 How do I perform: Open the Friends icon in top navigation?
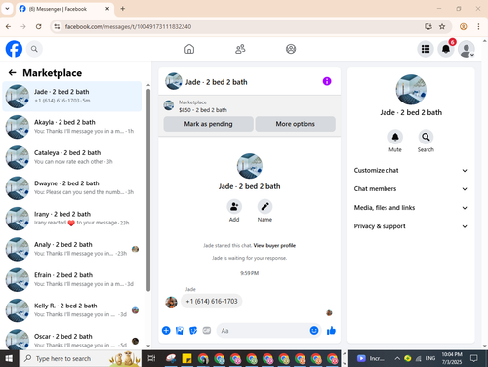click(x=240, y=49)
